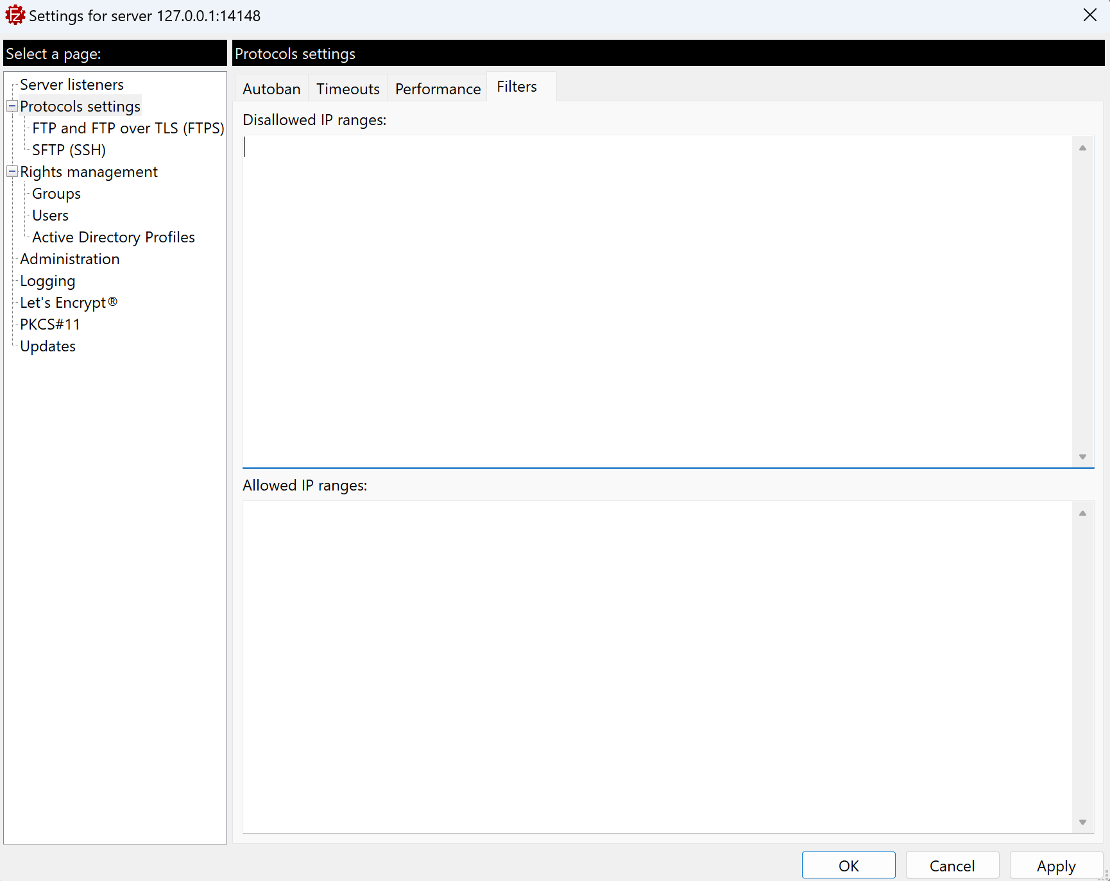Collapse the Protocols settings tree node
This screenshot has height=881, width=1110.
[12, 106]
